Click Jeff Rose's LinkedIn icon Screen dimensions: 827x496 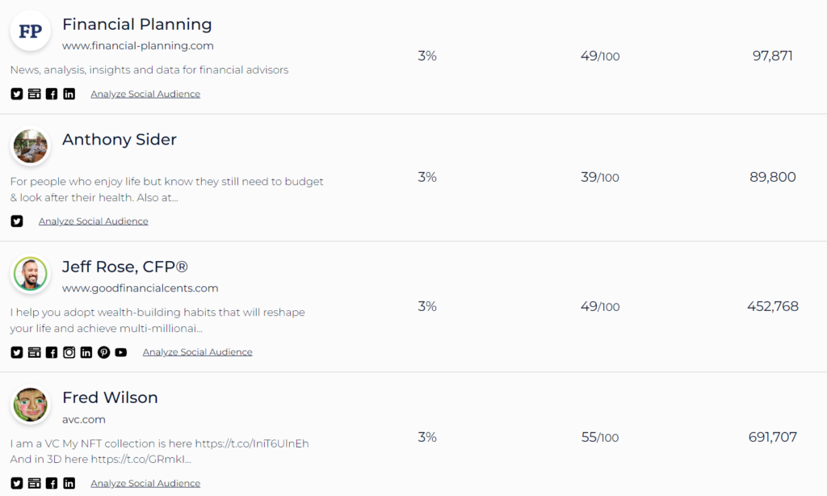(x=86, y=352)
